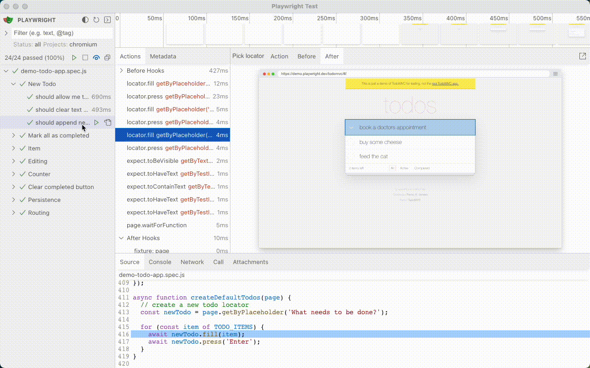Open the output panel via terminal icon
This screenshot has height=368, width=590.
(107, 20)
